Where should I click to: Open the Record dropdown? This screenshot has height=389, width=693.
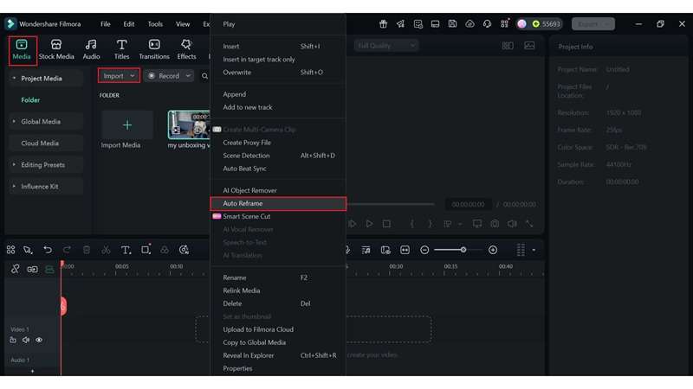tap(169, 76)
